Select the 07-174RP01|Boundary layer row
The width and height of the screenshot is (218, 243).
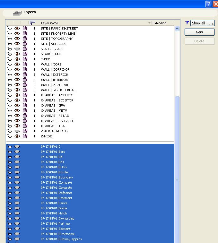click(90, 177)
